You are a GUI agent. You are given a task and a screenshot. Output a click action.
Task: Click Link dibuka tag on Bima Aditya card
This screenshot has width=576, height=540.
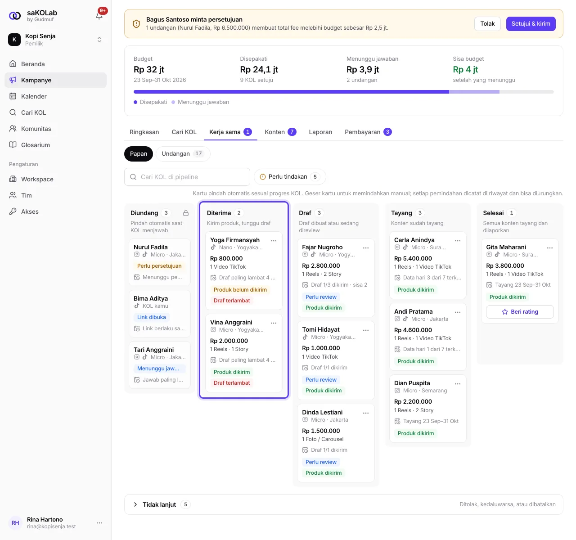click(x=152, y=317)
